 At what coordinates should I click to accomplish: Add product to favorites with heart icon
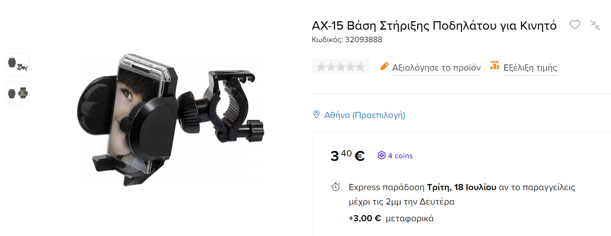[x=574, y=25]
